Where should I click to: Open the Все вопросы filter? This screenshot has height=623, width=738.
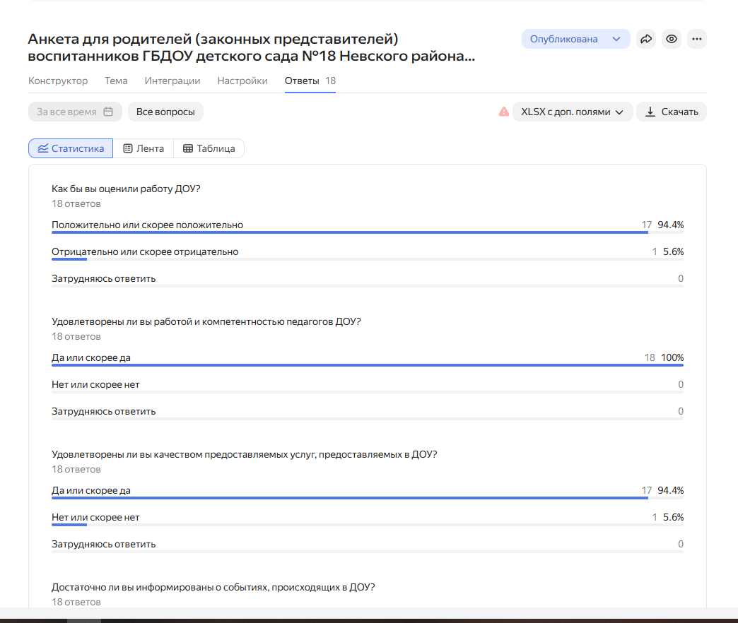tap(165, 112)
